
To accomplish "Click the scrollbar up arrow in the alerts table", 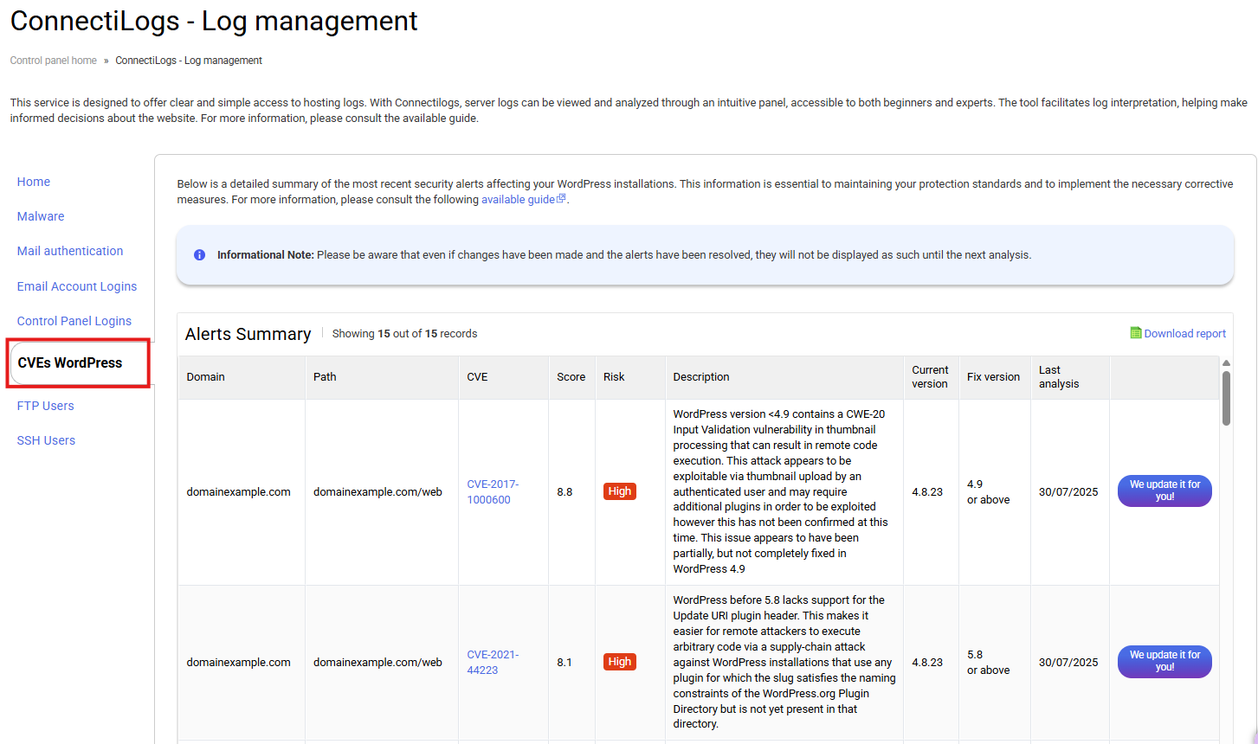I will point(1226,363).
